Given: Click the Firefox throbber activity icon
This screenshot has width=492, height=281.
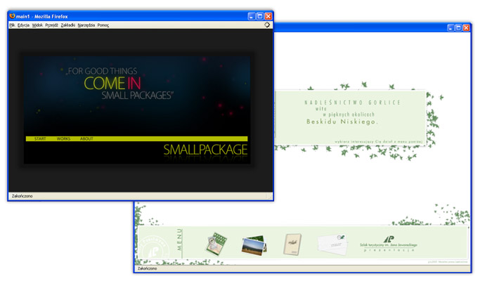Looking at the screenshot, I should point(267,25).
